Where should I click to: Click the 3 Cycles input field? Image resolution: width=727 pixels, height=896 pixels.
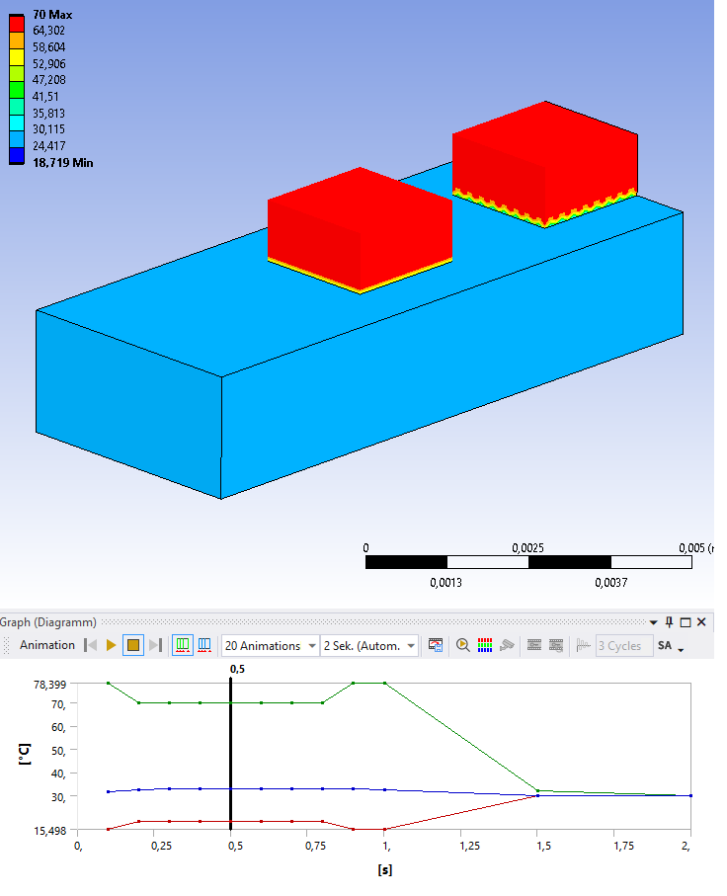tap(624, 646)
